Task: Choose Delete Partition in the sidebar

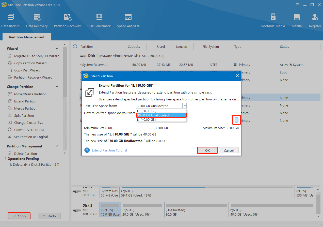Action: (25, 154)
